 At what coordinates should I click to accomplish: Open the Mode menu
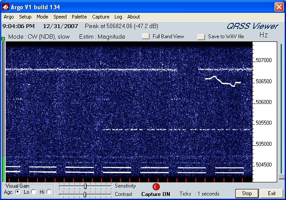click(x=42, y=17)
